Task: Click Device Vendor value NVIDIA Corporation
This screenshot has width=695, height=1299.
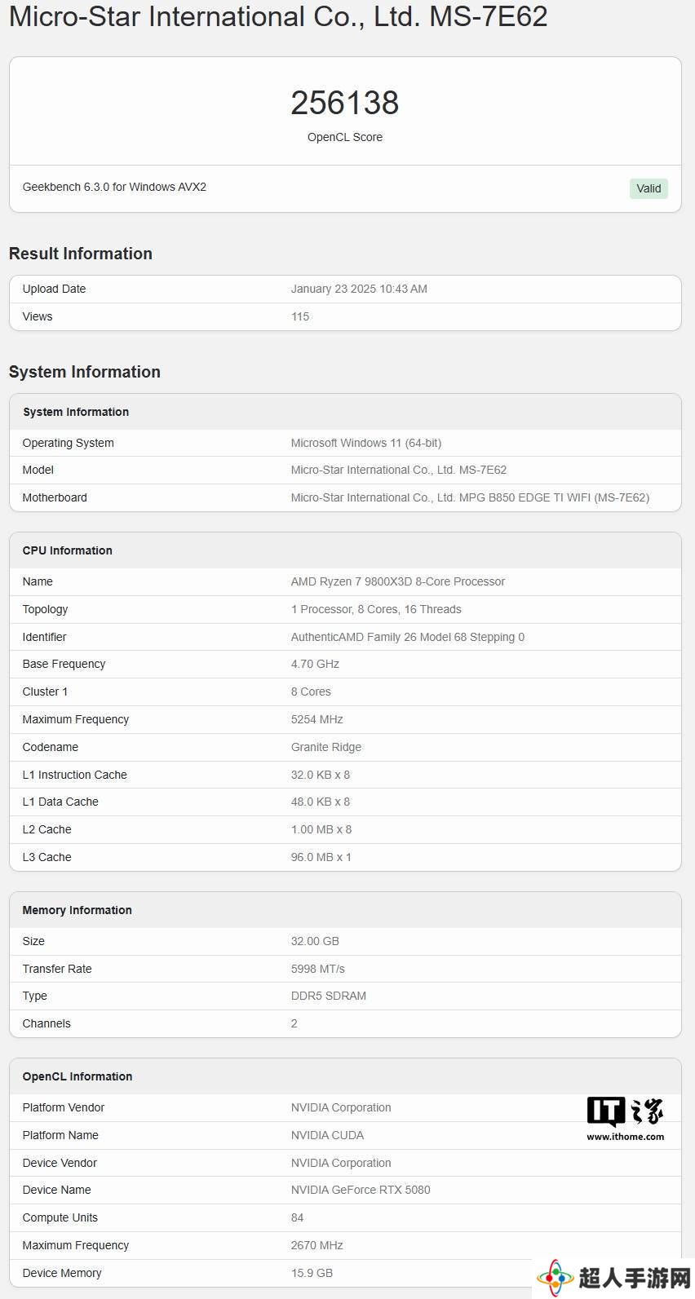Action: coord(341,1163)
